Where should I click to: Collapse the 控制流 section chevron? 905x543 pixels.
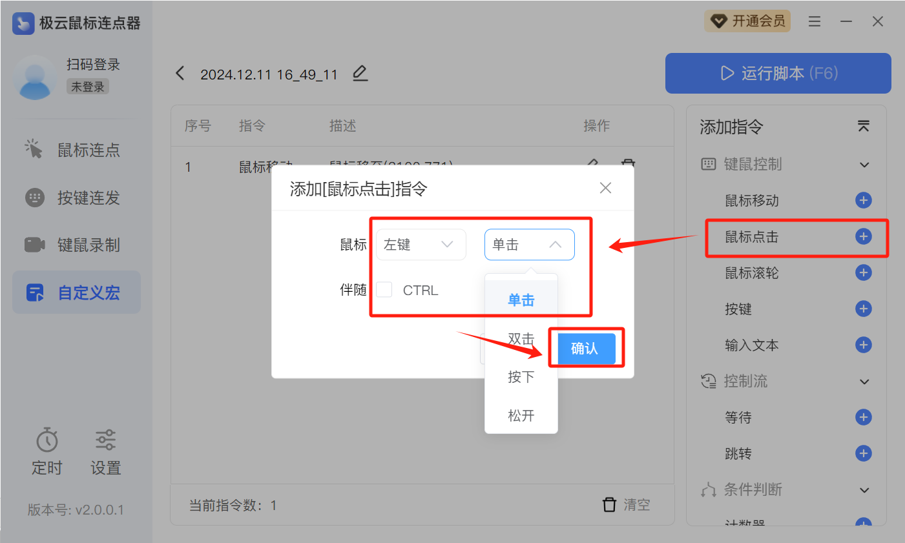[x=864, y=382]
